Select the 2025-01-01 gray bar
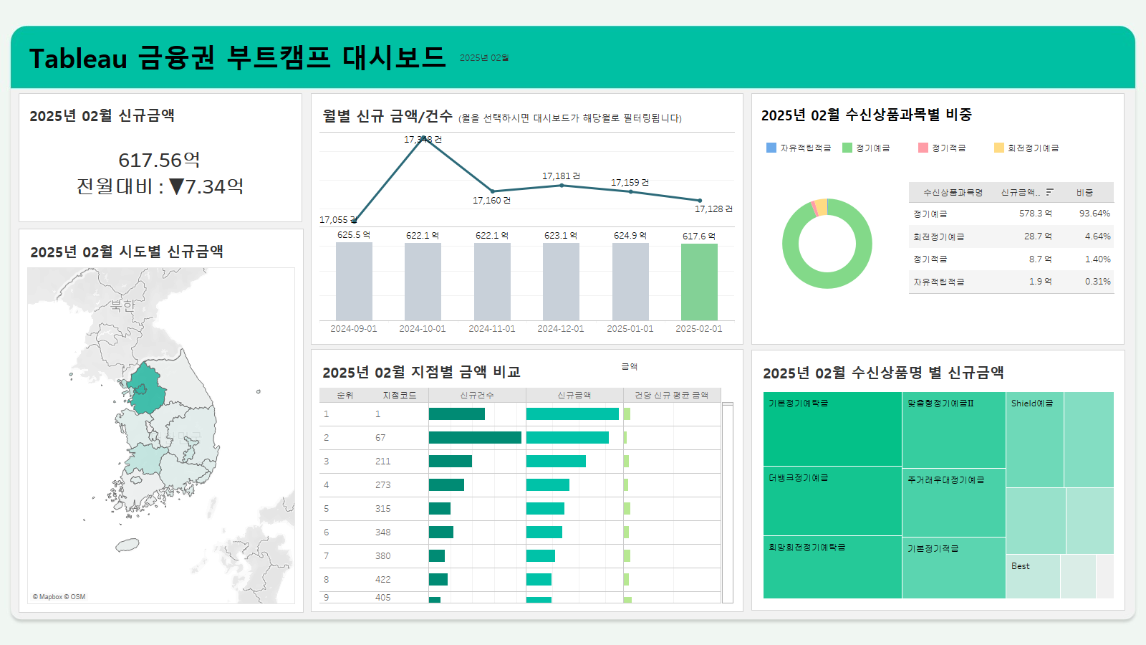 pos(630,282)
